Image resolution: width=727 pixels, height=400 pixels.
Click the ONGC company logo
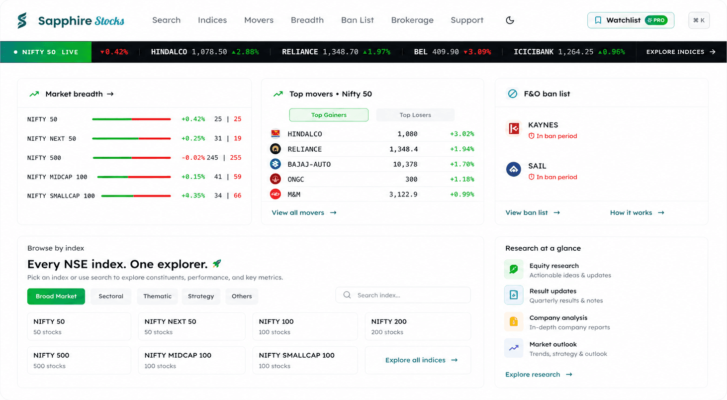[x=275, y=179]
